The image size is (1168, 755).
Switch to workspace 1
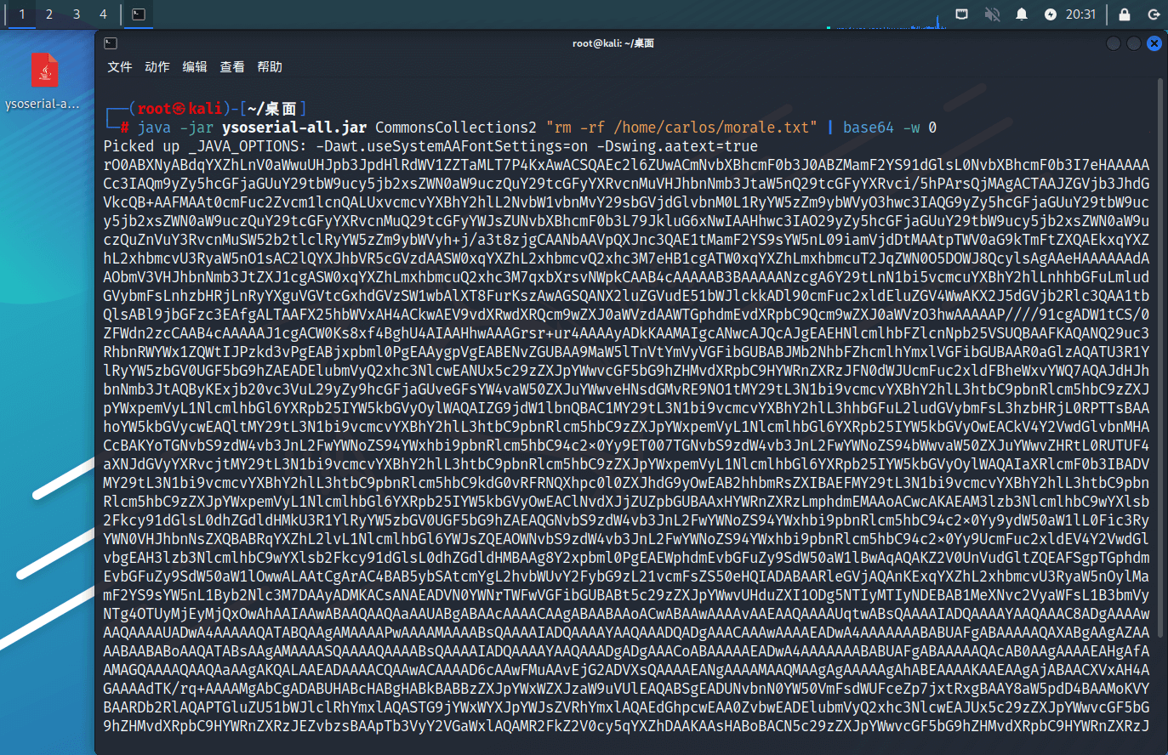[22, 14]
